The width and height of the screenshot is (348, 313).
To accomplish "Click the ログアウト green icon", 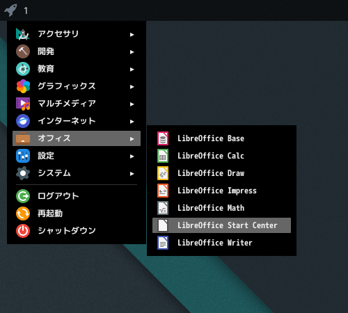I will 23,196.
